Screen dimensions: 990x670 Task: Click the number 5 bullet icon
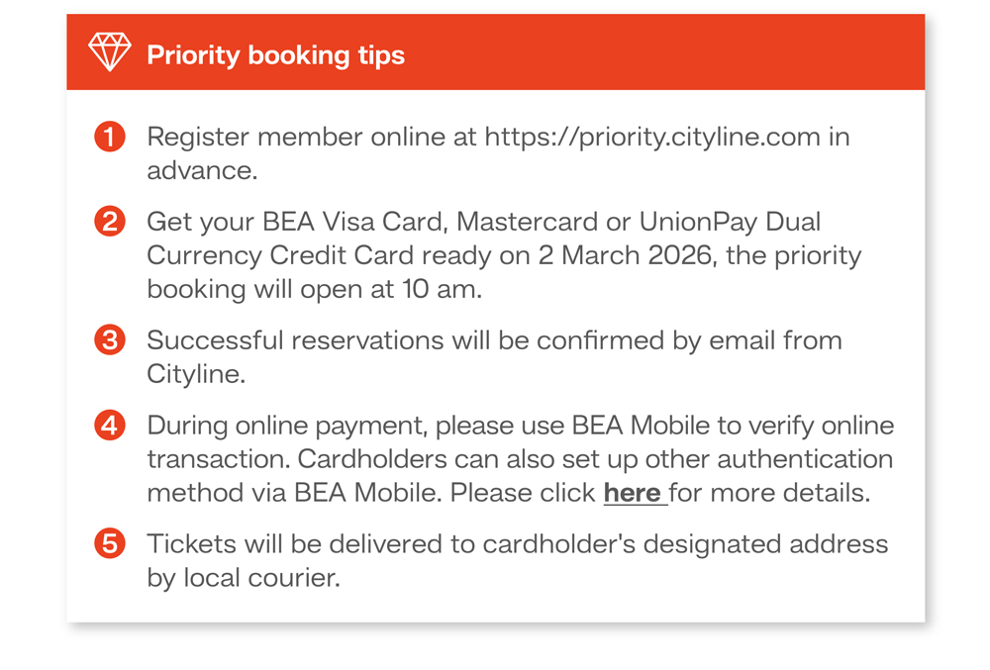(110, 543)
